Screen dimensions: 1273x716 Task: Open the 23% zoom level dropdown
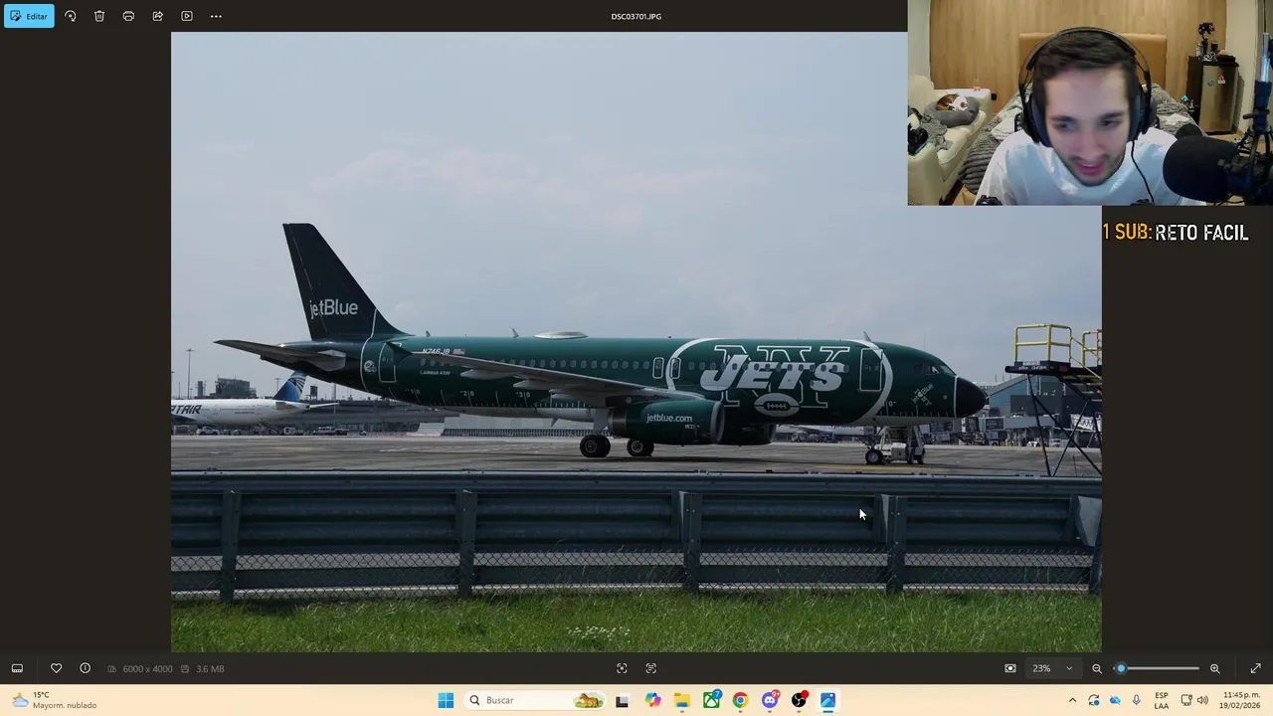1053,668
